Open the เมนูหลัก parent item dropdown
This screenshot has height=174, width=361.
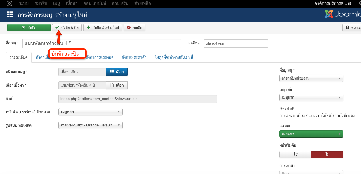coord(311,98)
